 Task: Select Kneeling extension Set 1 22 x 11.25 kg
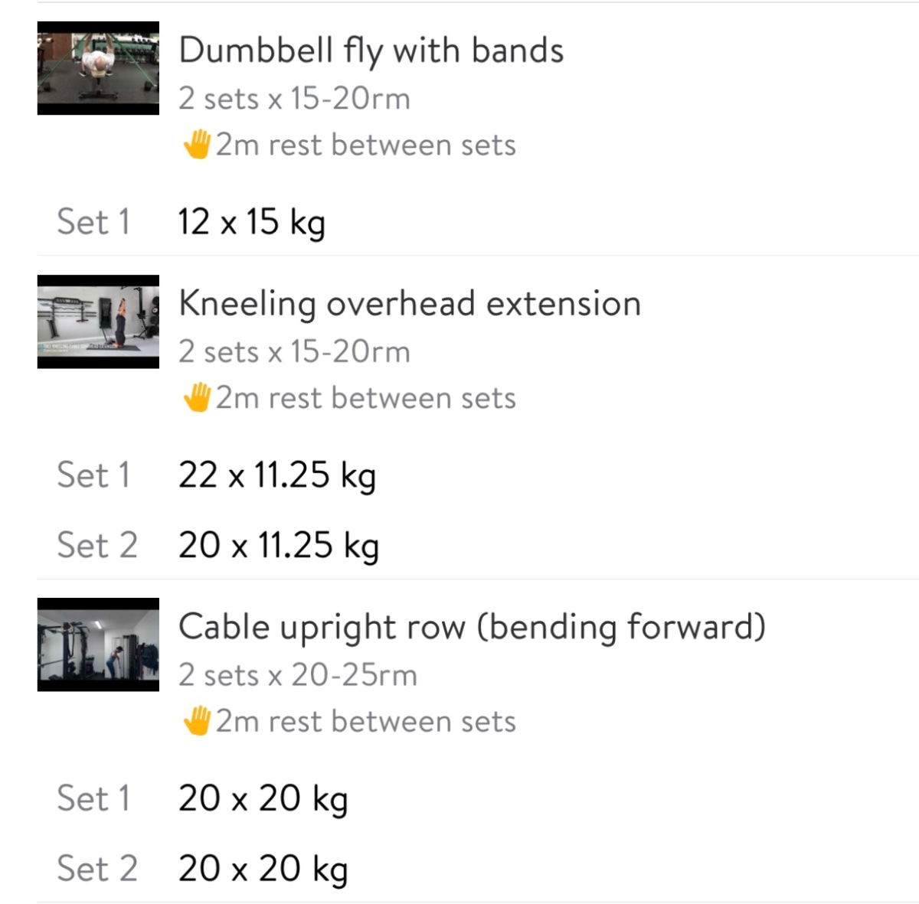(276, 475)
